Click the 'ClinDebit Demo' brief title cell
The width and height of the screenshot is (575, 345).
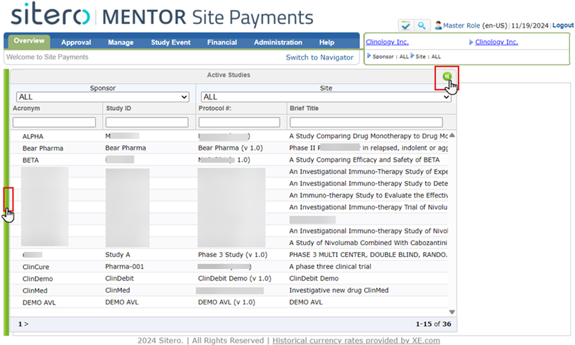pos(314,279)
